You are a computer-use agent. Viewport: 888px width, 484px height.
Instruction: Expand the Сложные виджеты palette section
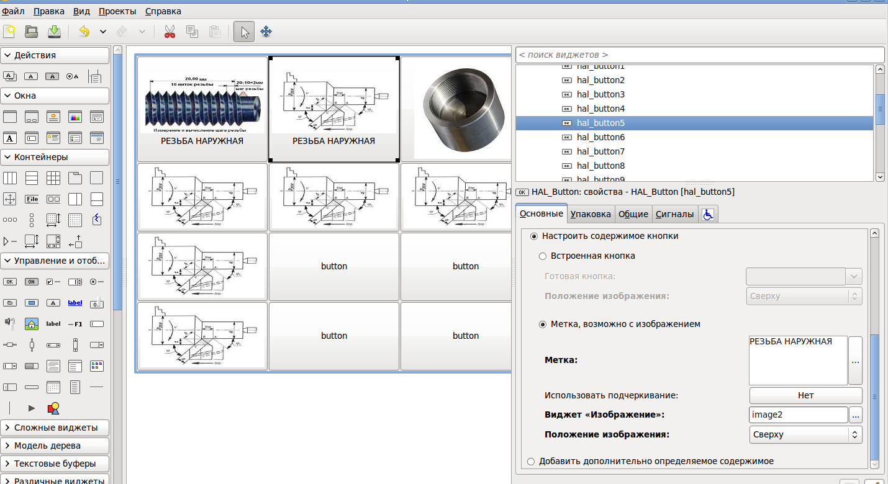click(x=55, y=428)
